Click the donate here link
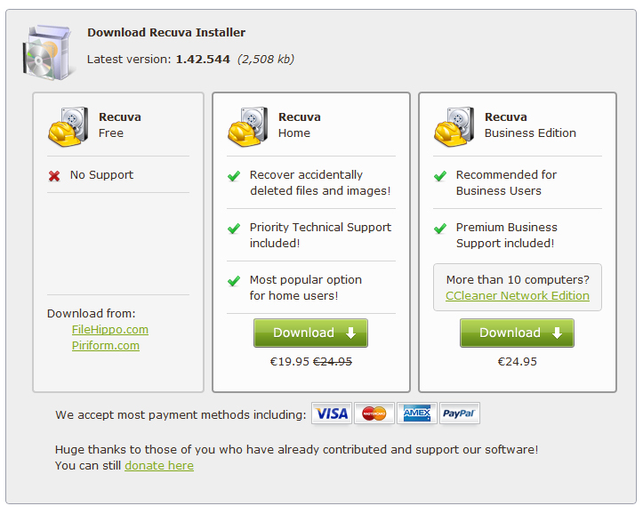 point(159,465)
